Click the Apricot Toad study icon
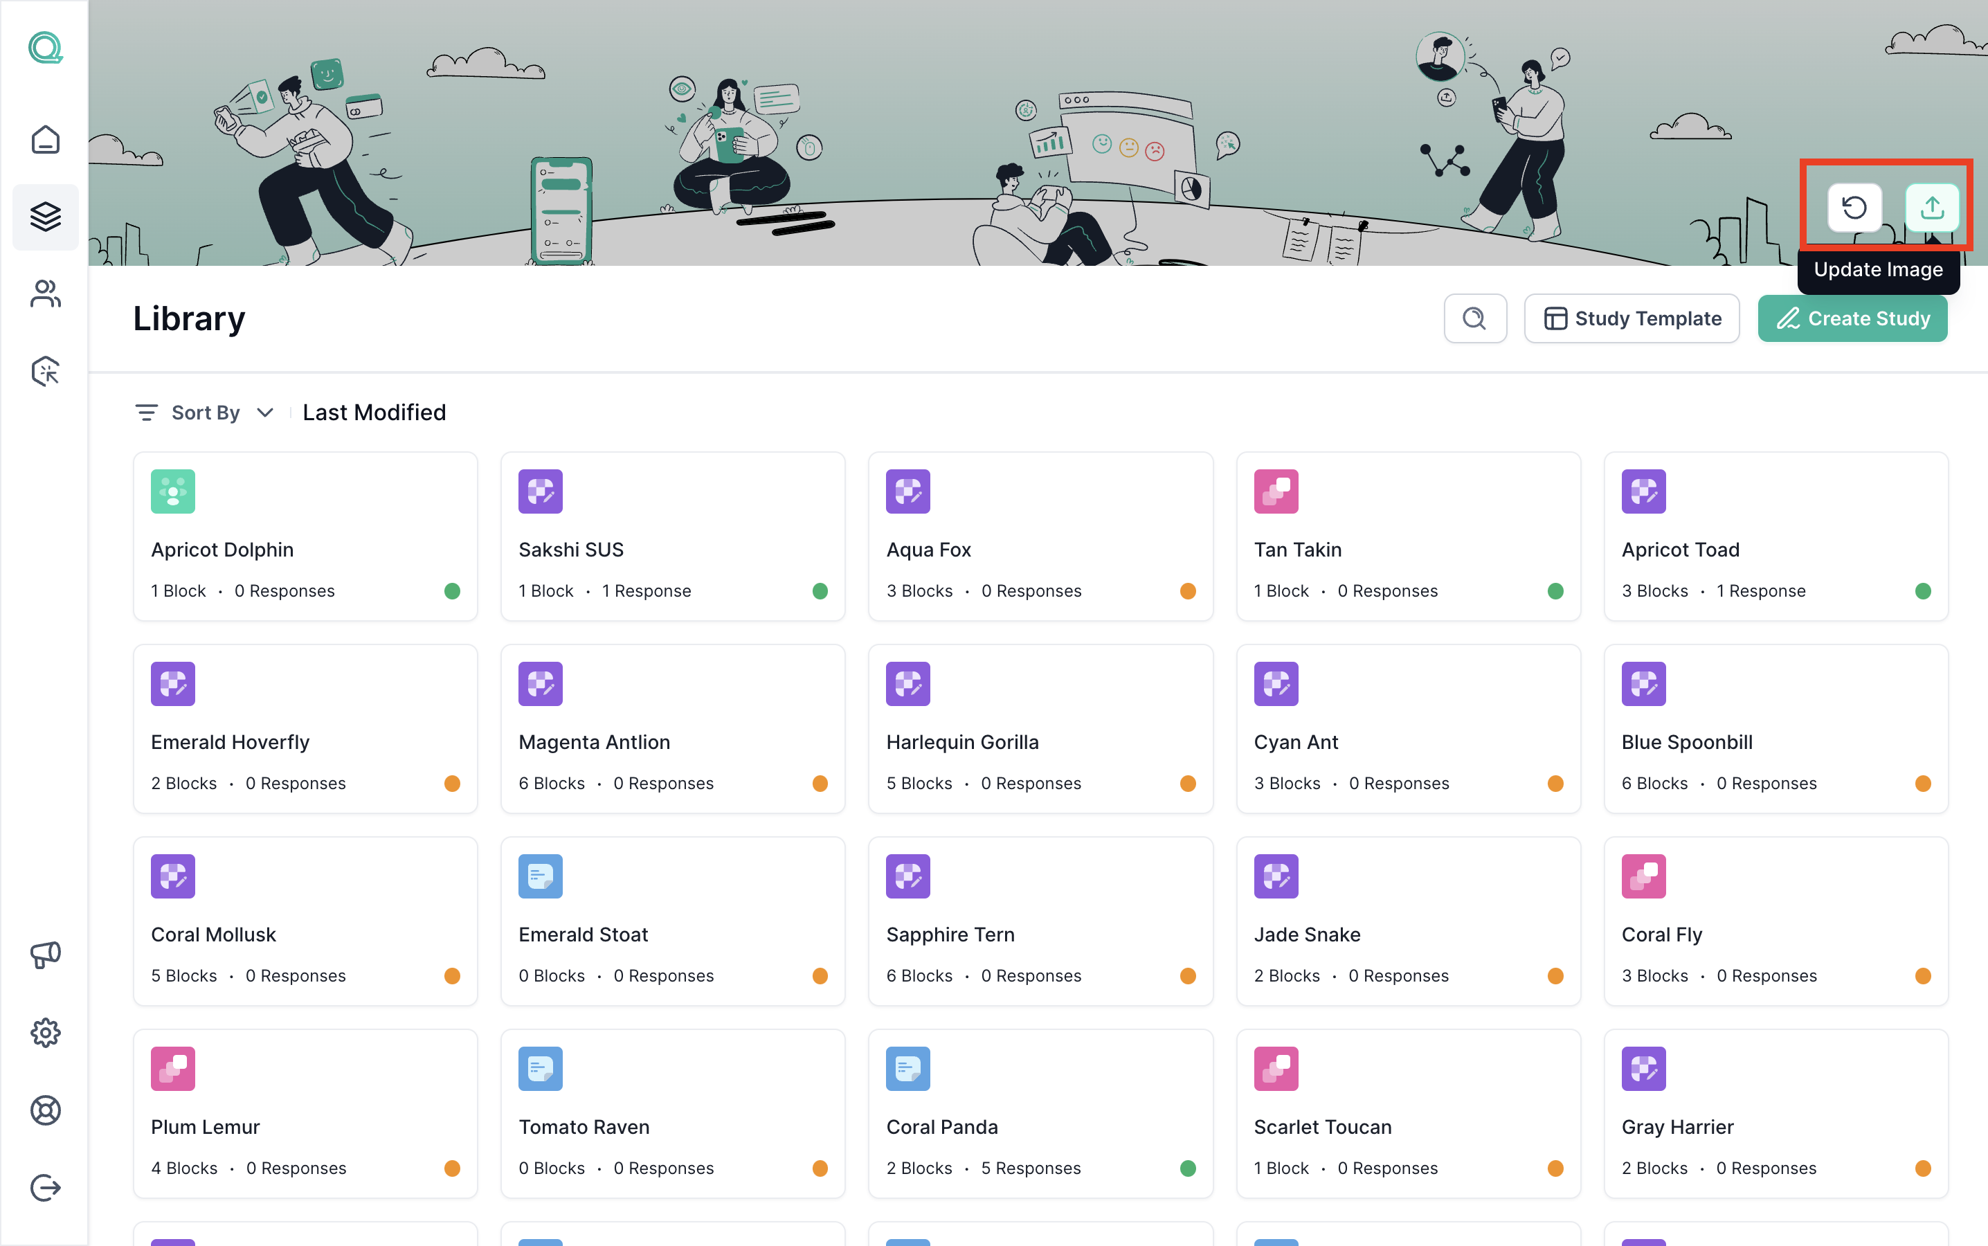 1643,491
